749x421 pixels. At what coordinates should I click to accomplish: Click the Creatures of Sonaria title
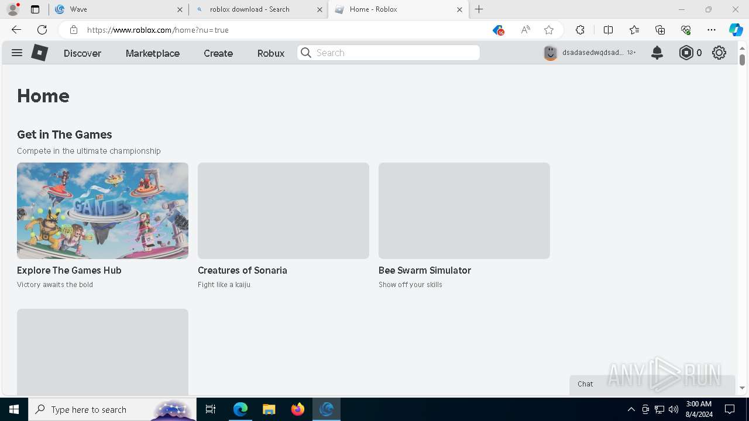pos(242,270)
